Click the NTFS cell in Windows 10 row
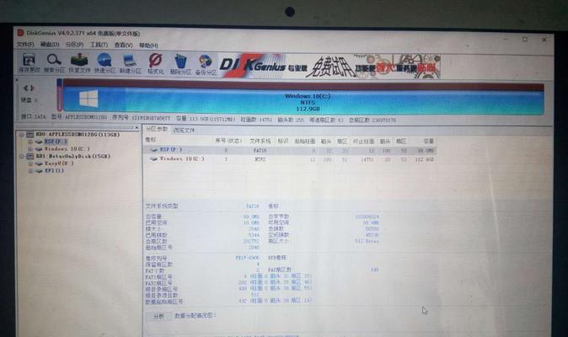Viewport: 568px width, 337px height. coord(260,159)
